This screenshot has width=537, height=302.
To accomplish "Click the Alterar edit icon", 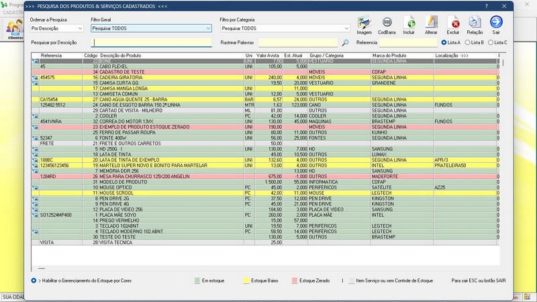I will [431, 24].
